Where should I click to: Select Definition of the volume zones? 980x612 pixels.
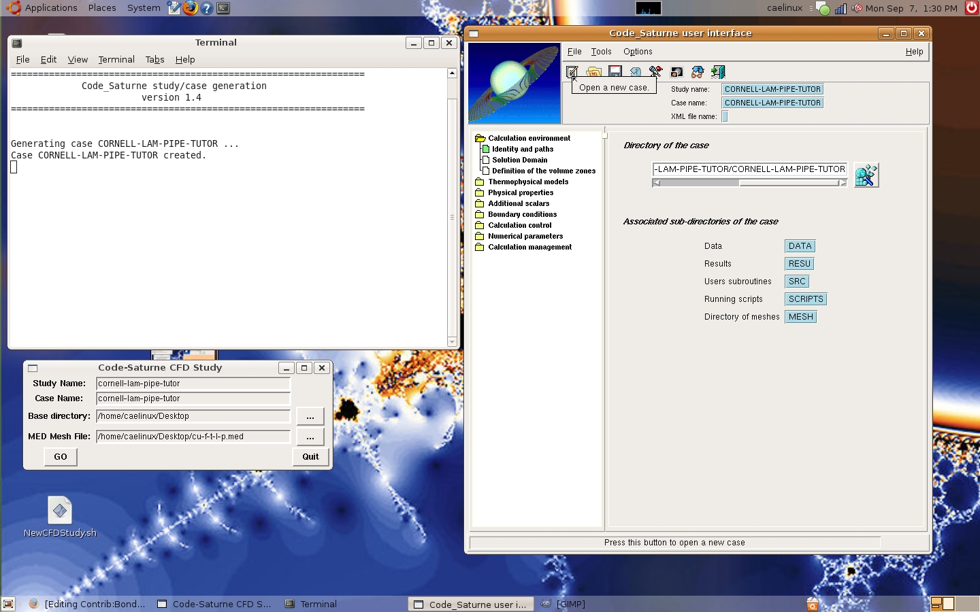544,171
